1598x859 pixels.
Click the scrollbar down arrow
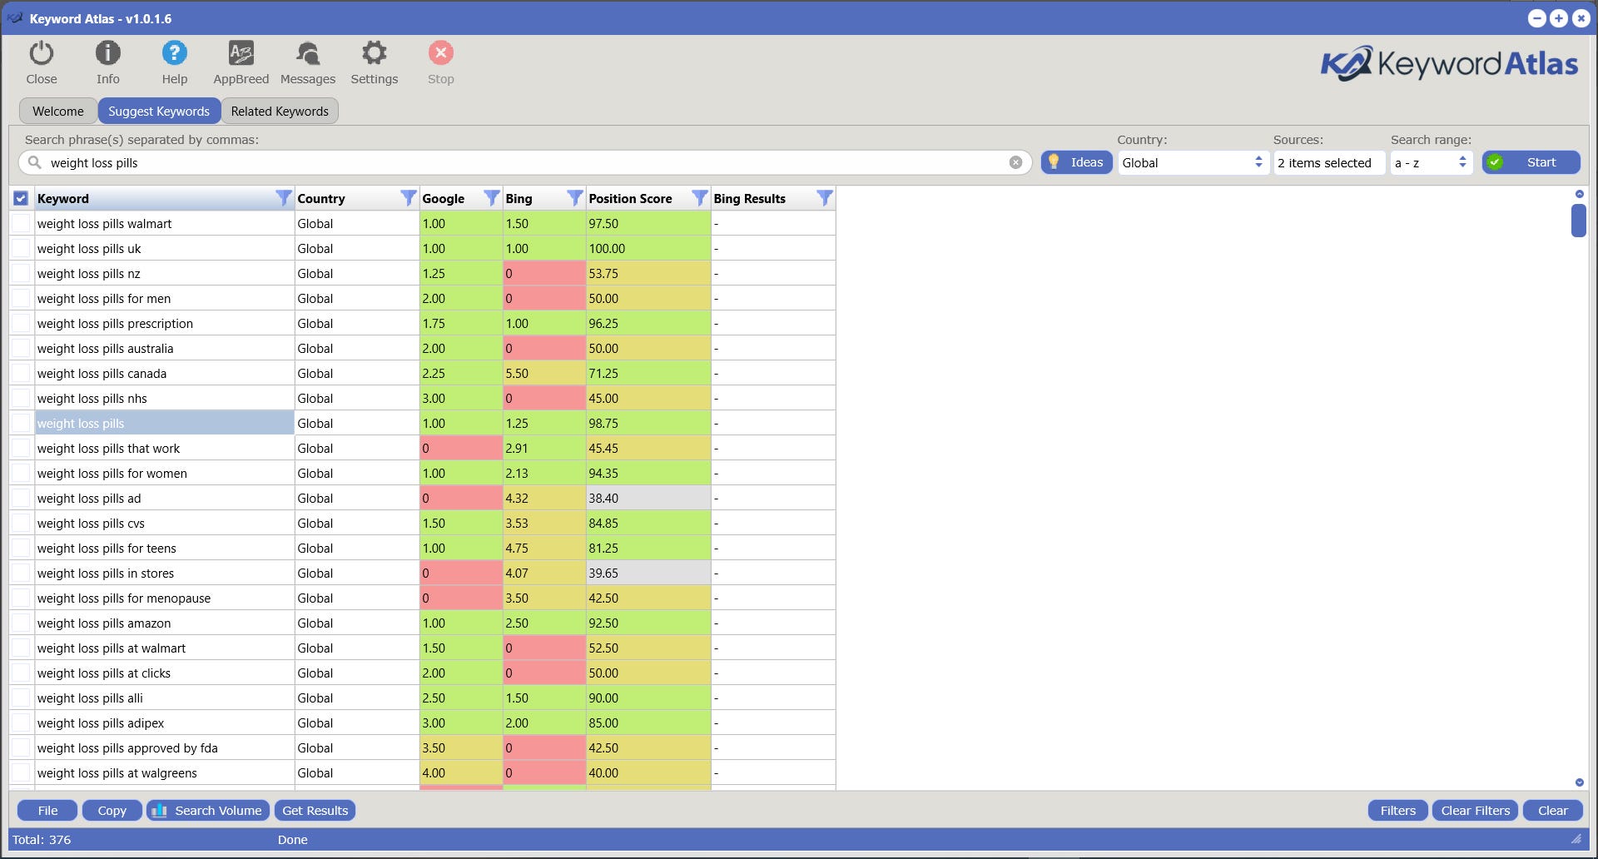pyautogui.click(x=1579, y=782)
